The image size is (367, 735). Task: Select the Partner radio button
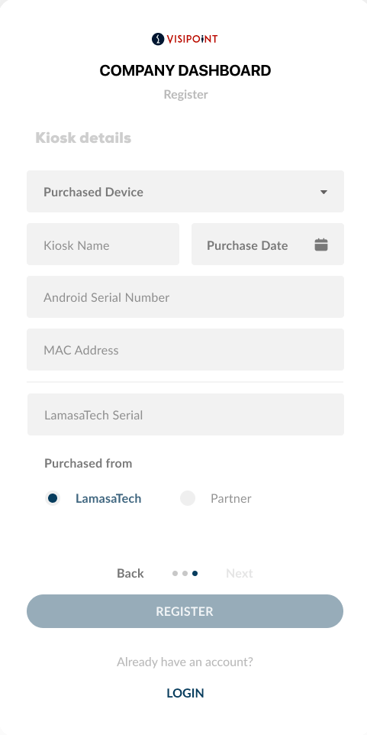(x=188, y=498)
